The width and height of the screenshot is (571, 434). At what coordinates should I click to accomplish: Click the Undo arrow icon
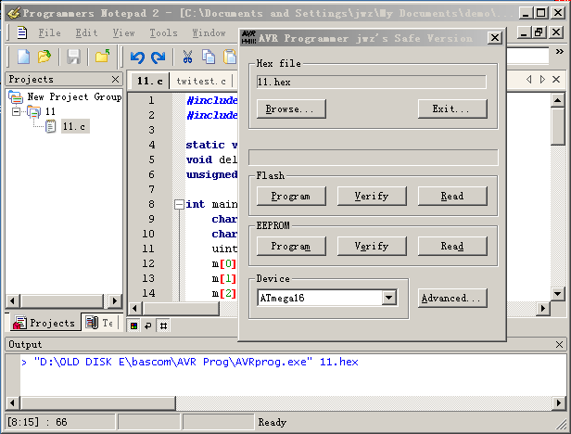(138, 57)
